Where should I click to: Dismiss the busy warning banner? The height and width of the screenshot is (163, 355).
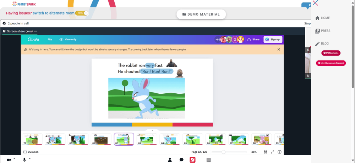pos(279,50)
